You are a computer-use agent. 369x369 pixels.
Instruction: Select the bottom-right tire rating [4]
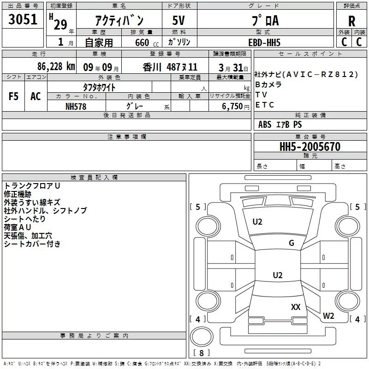[x=357, y=319]
